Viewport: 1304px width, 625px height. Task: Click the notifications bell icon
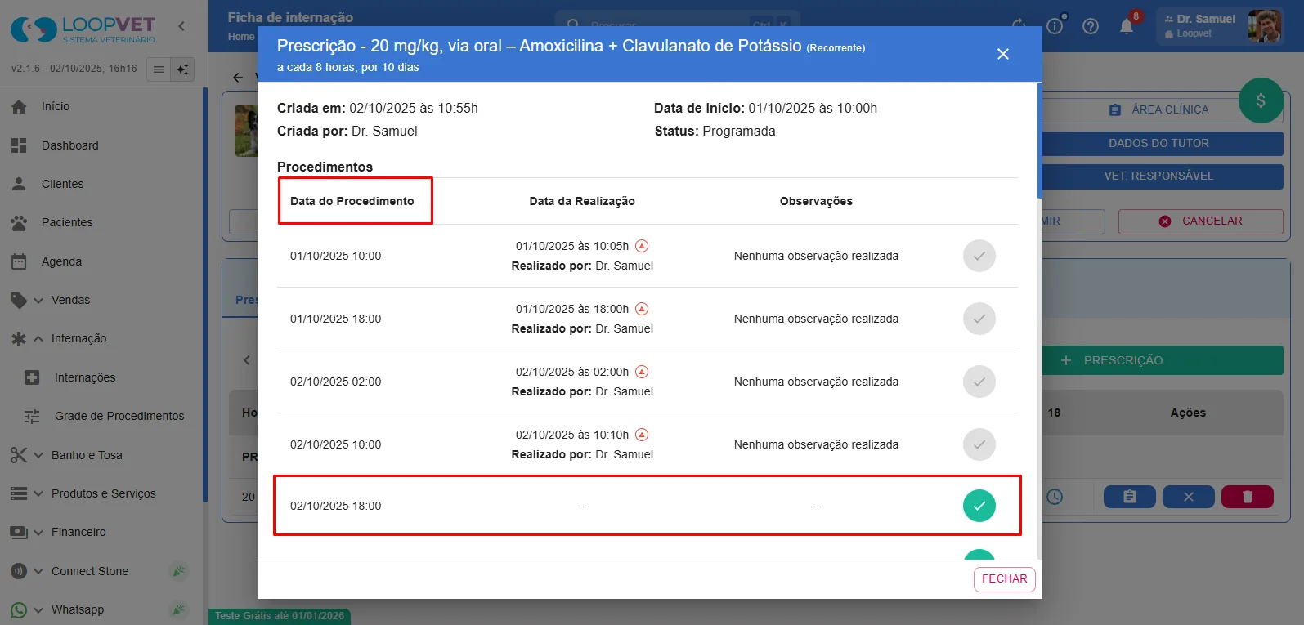pyautogui.click(x=1127, y=26)
